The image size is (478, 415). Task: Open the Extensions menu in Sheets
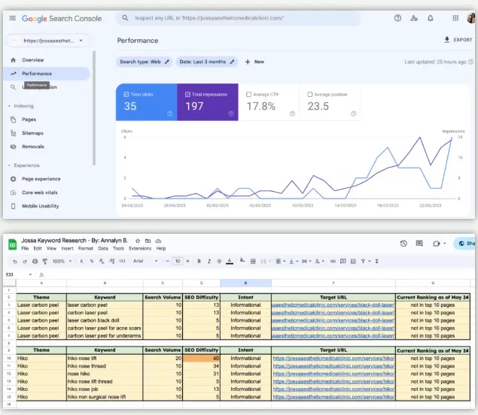click(140, 248)
